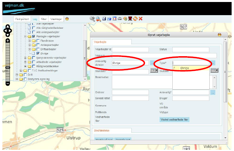The image size is (234, 151).
Task: Enable the Igangværende vejarbejder checkbox
Action: (x=33, y=58)
